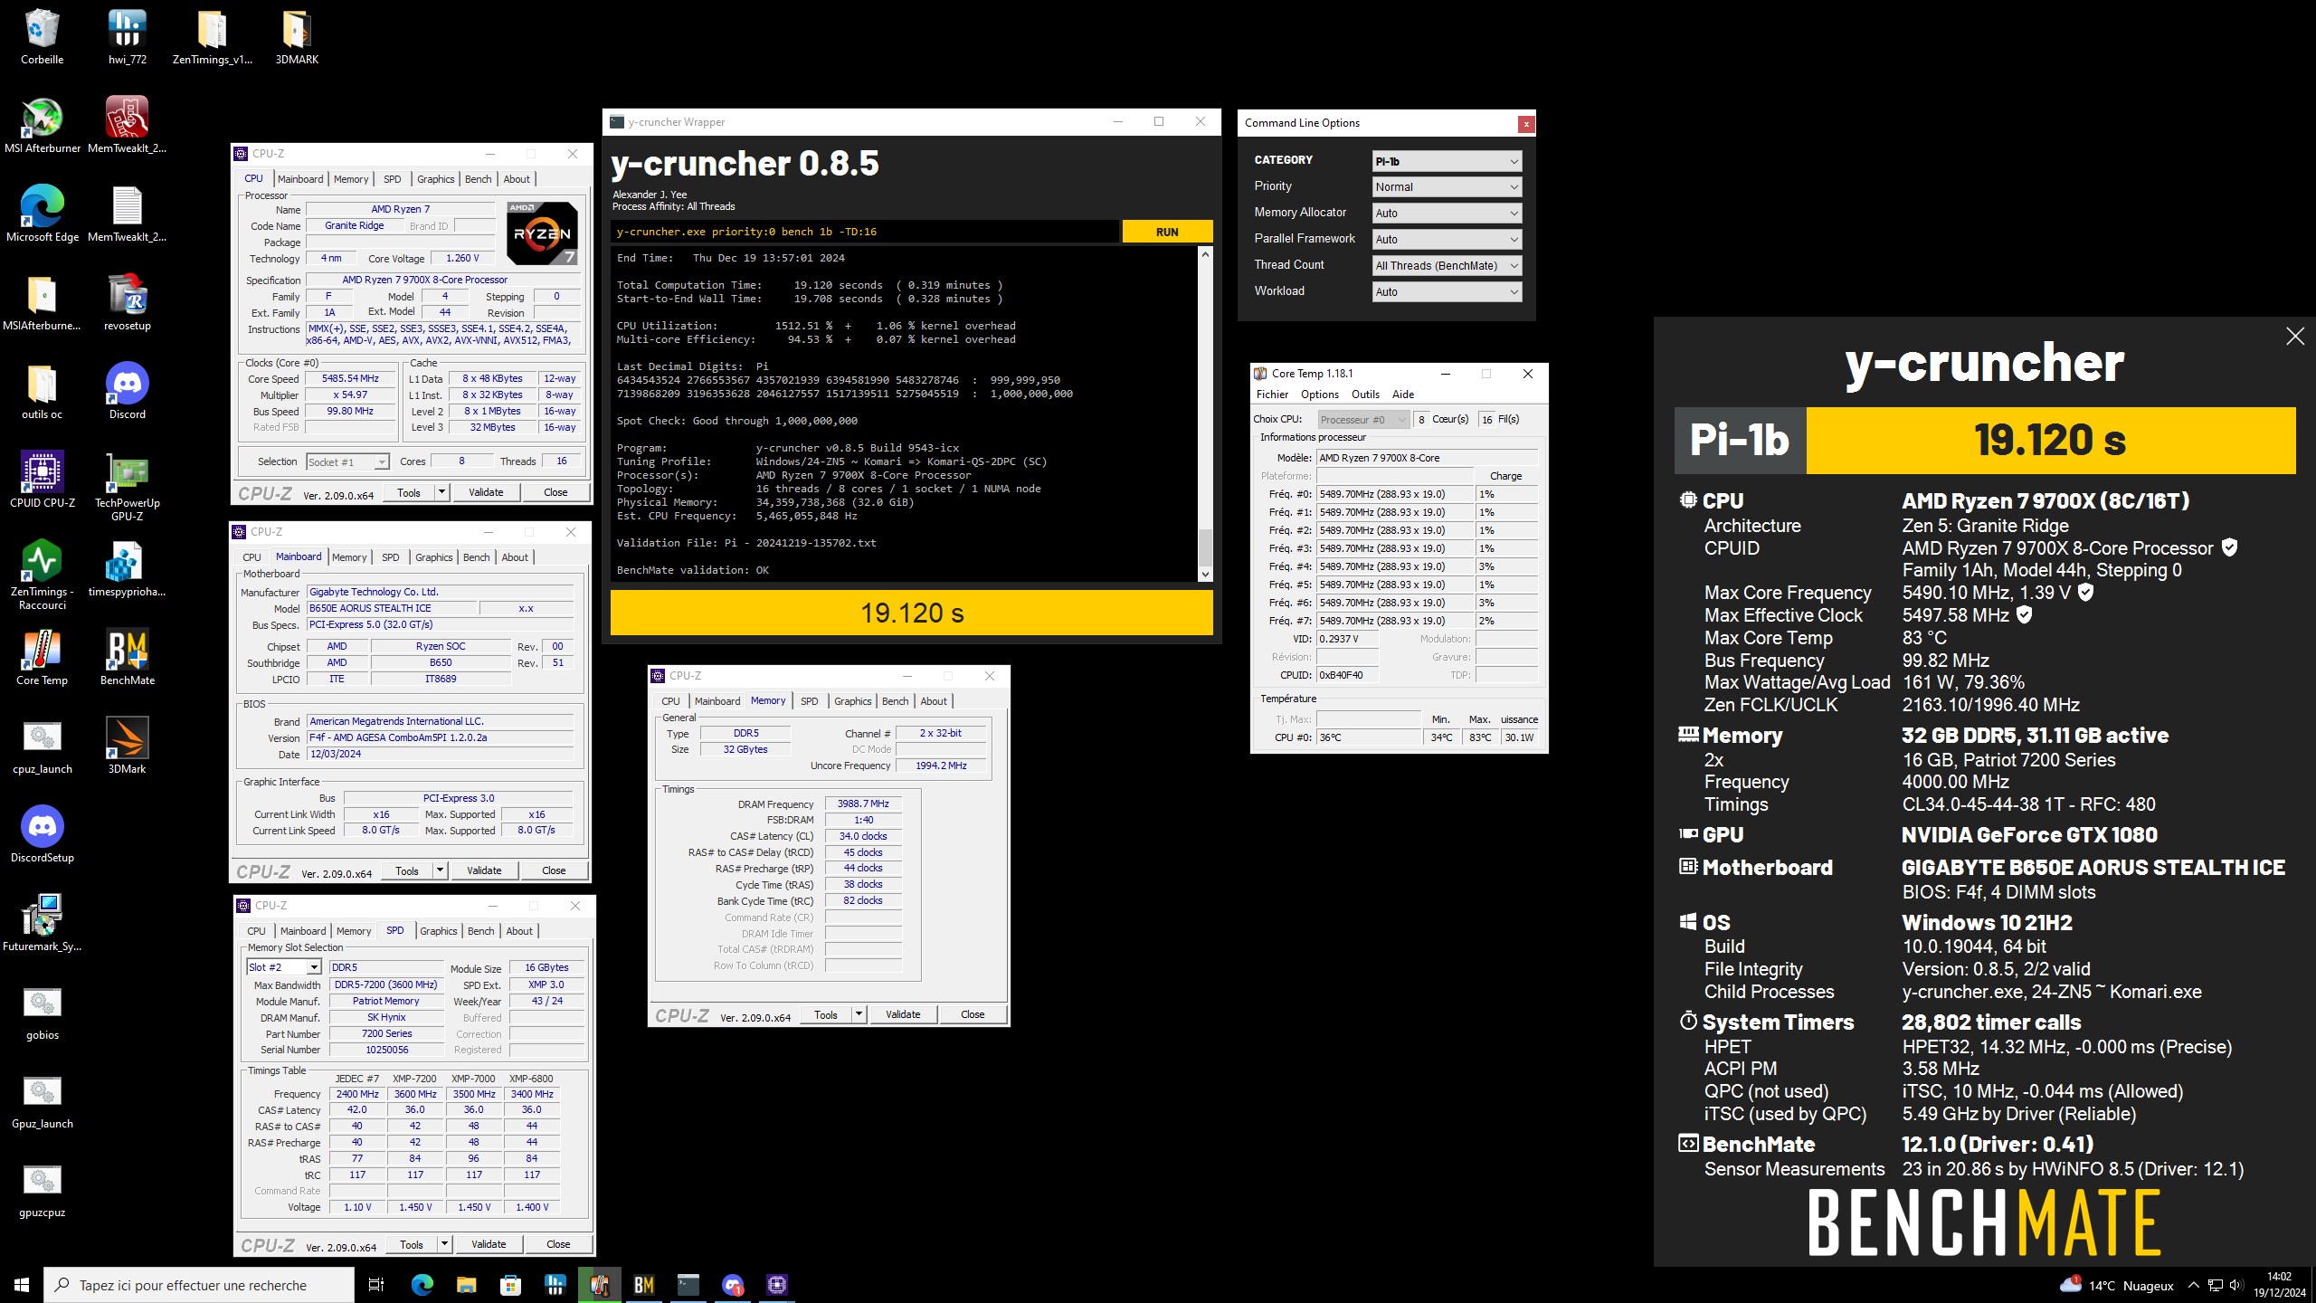The height and width of the screenshot is (1303, 2316).
Task: Click y-cruncher output scrollbar up arrow
Action: 1205,254
